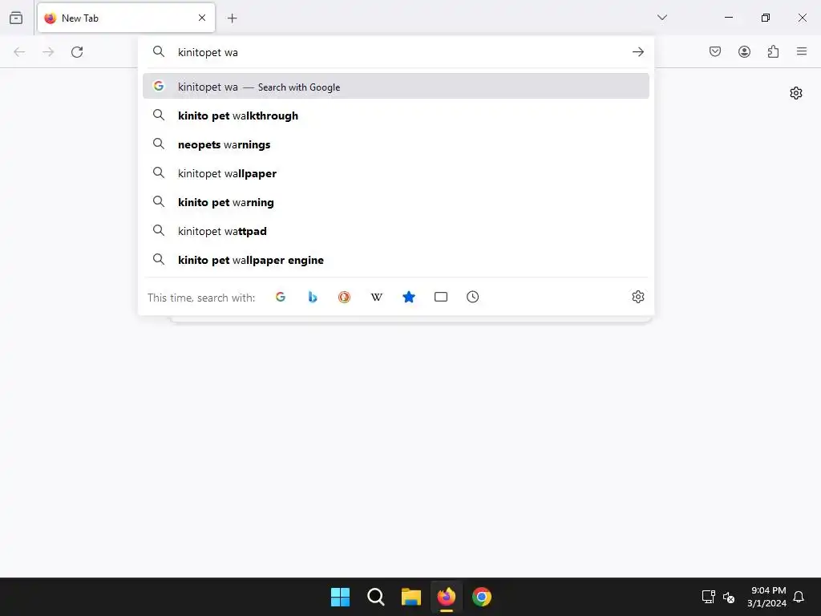Screen dimensions: 821x616
Task: Select the New Tab tab
Action: [126, 18]
